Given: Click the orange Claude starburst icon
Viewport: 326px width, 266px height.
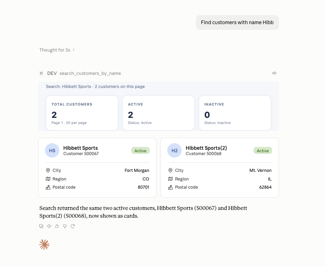Looking at the screenshot, I should tap(44, 245).
